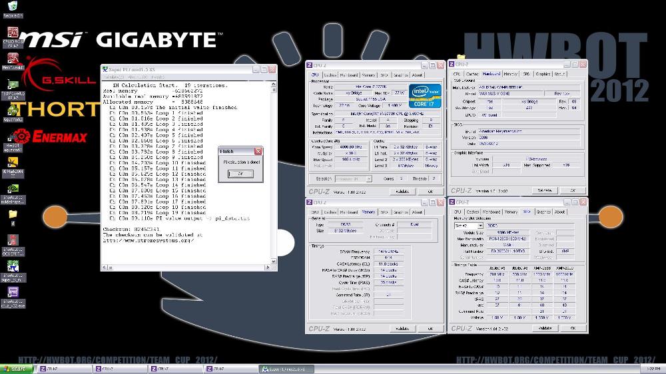The height and width of the screenshot is (374, 666).
Task: Launch TechPowerUp GPU-Z desktop shortcut
Action: 13,85
